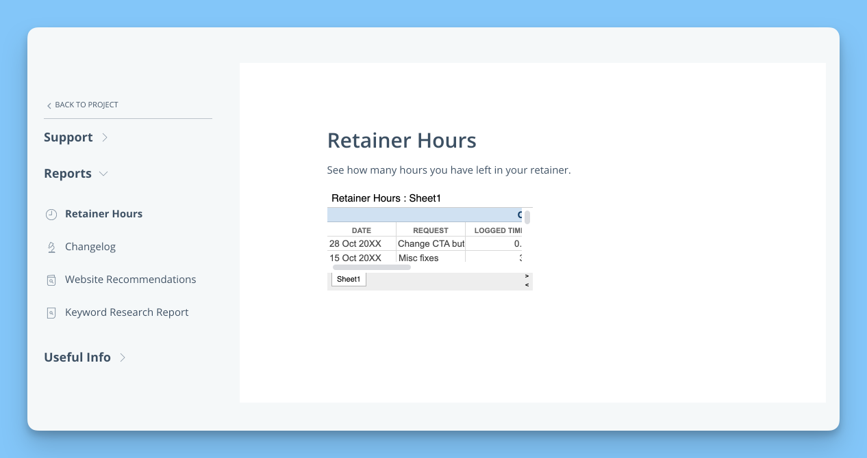The image size is (867, 458).
Task: Click the '28 Oct 20XX' date cell
Action: (x=362, y=244)
